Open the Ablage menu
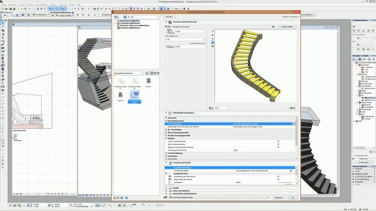Screen dimensions: 376x211 [x=4, y=5]
